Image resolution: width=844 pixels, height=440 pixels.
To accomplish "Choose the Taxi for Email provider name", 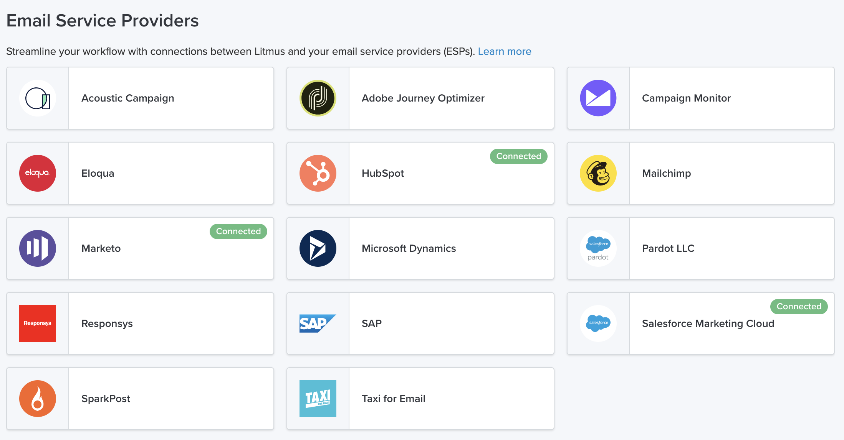I will (x=393, y=399).
